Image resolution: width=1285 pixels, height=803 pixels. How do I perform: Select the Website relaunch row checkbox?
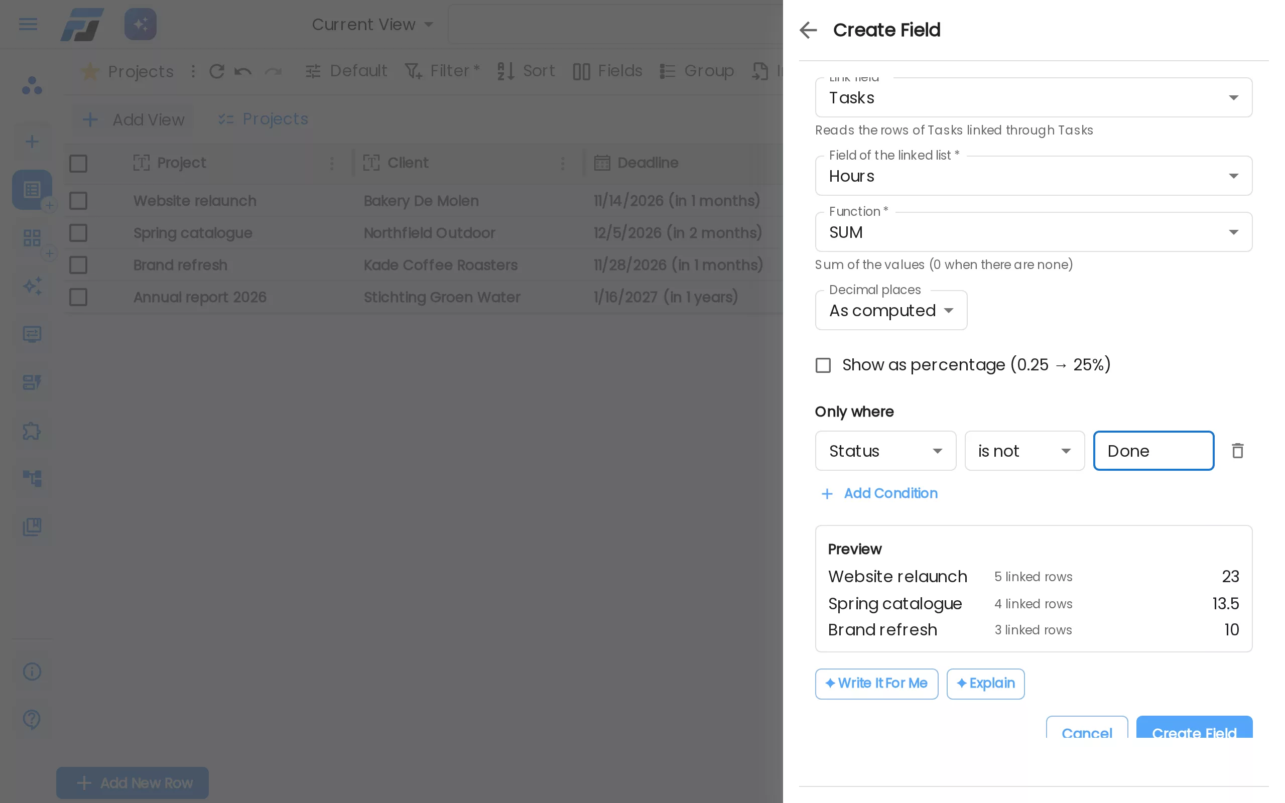point(78,201)
